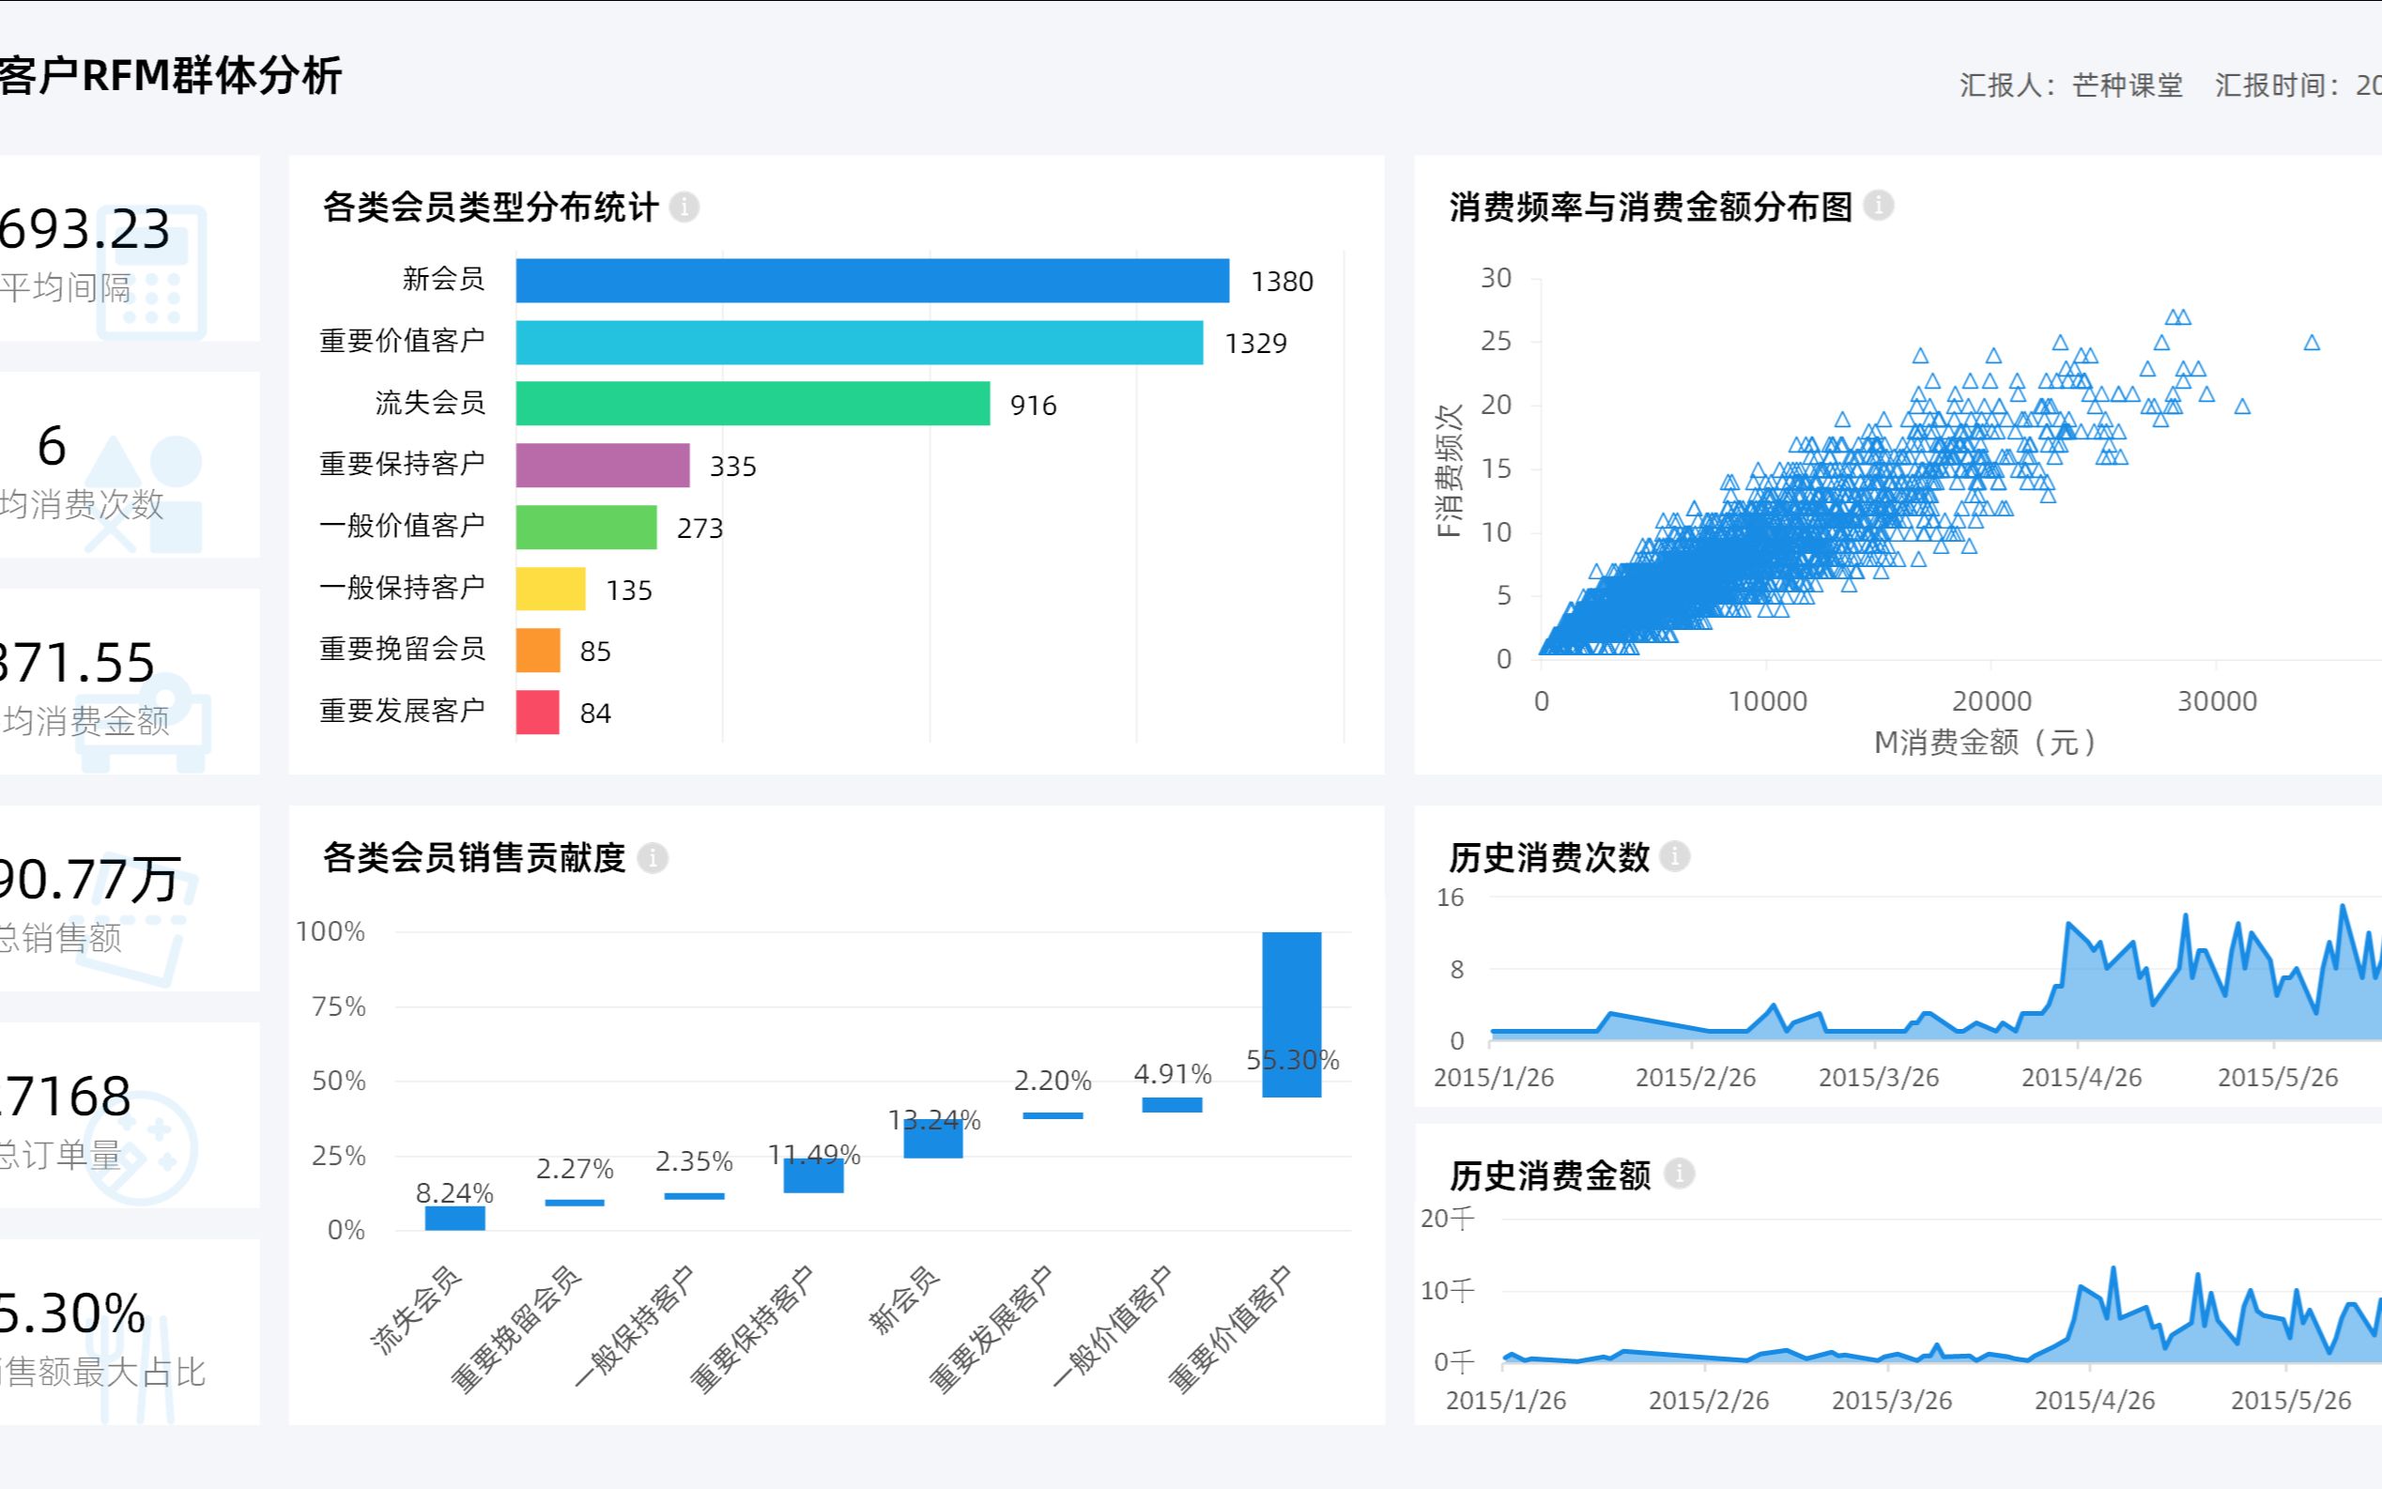Click the 55.30% waterfall bar for 重要价值客户
Screen dimensions: 2382x1489
click(x=1291, y=1005)
